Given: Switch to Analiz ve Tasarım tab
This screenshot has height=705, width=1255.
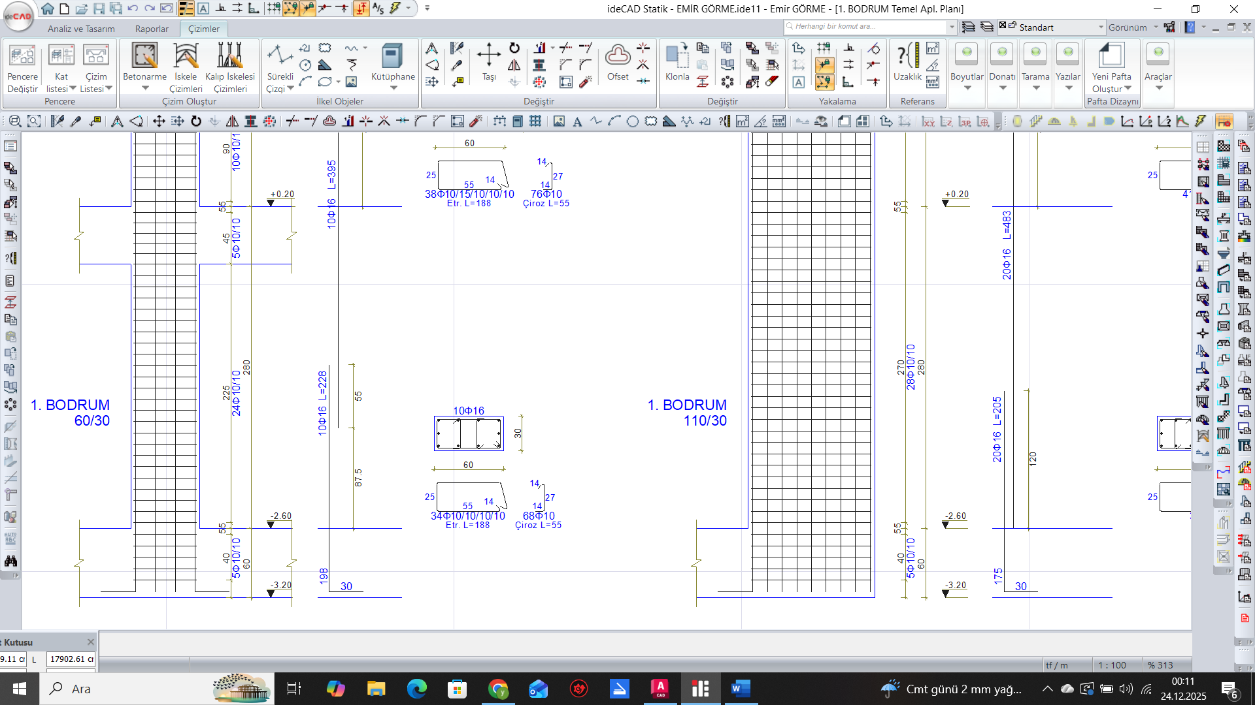Looking at the screenshot, I should pos(81,29).
